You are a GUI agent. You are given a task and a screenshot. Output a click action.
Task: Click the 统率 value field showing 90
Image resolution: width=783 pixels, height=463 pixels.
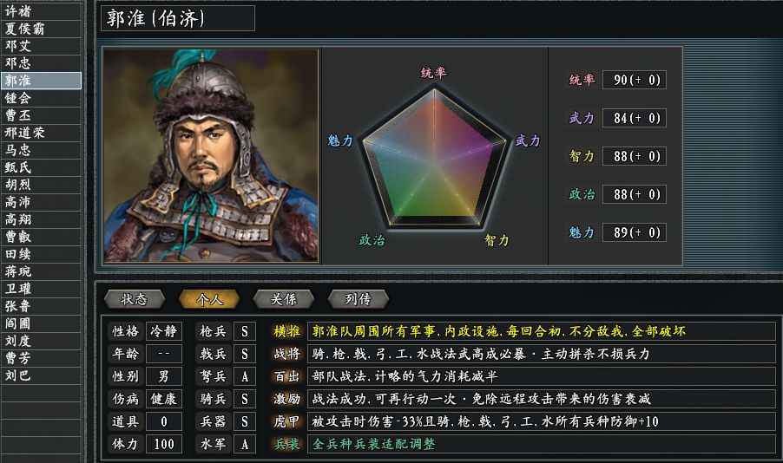click(634, 80)
